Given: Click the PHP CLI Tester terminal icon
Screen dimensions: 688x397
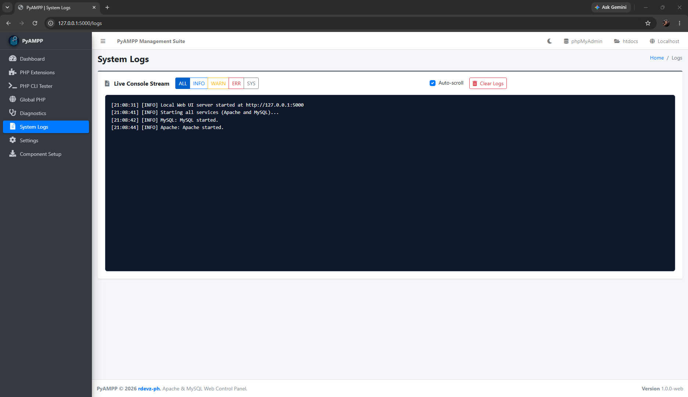Looking at the screenshot, I should coord(13,86).
